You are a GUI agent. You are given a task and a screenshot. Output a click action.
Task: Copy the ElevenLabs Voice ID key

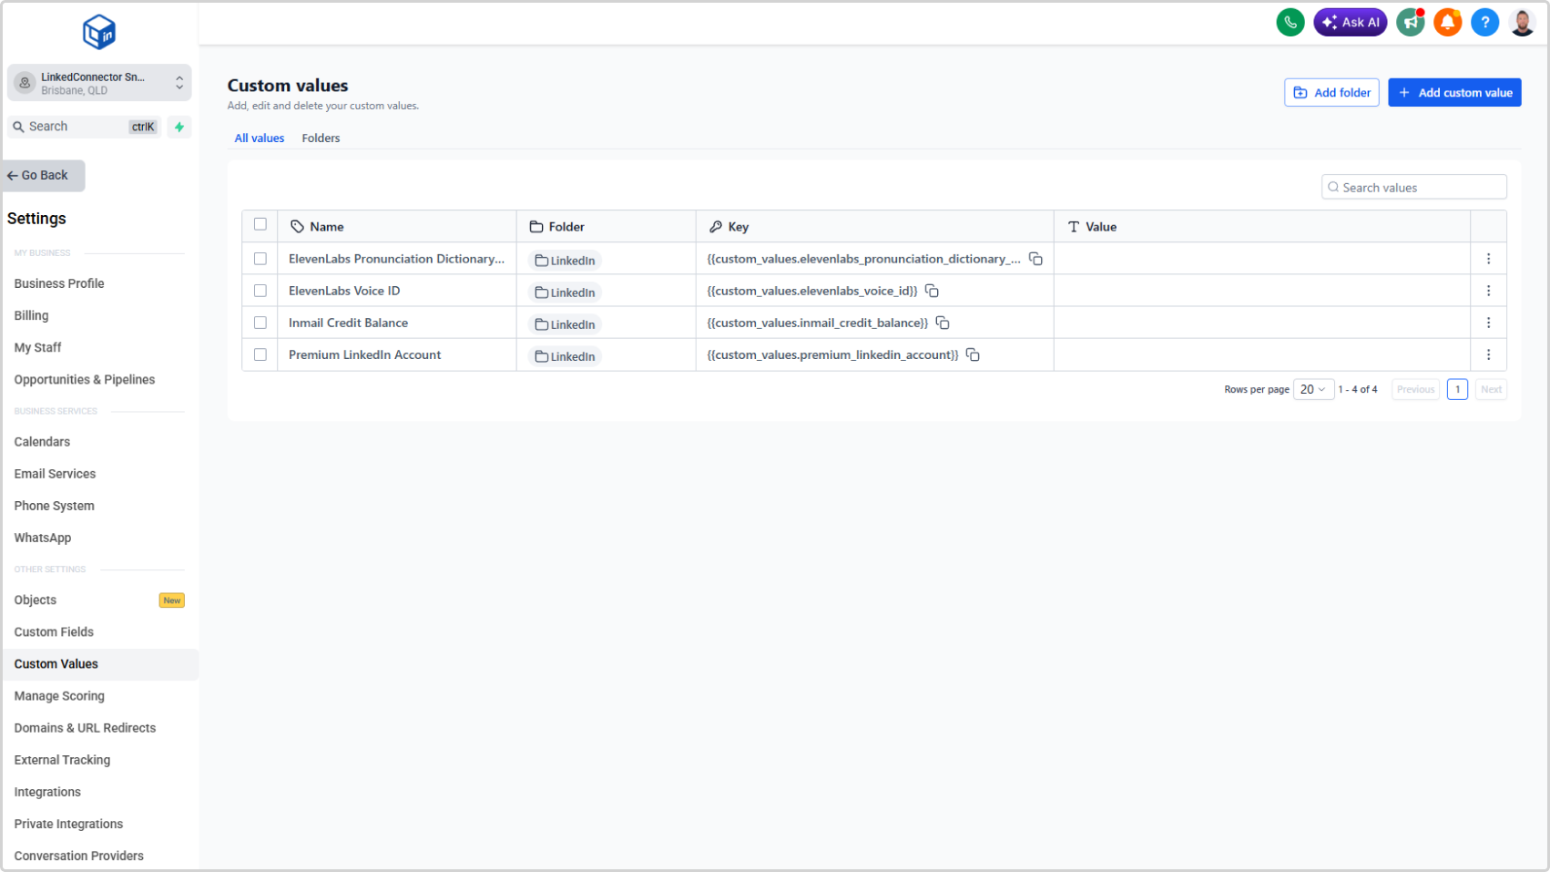tap(932, 291)
